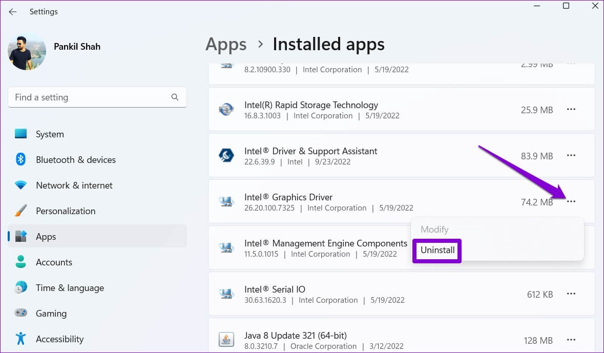Click the Installed apps heading
Screen dimensions: 604x353
tap(328, 45)
